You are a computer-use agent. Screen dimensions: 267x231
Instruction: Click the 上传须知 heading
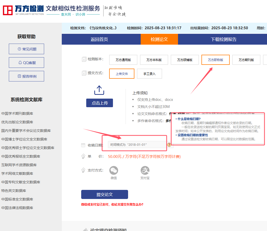[140, 93]
